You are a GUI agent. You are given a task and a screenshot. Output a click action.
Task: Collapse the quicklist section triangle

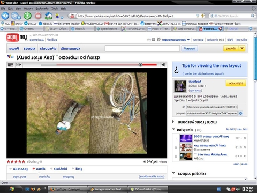click(173, 129)
